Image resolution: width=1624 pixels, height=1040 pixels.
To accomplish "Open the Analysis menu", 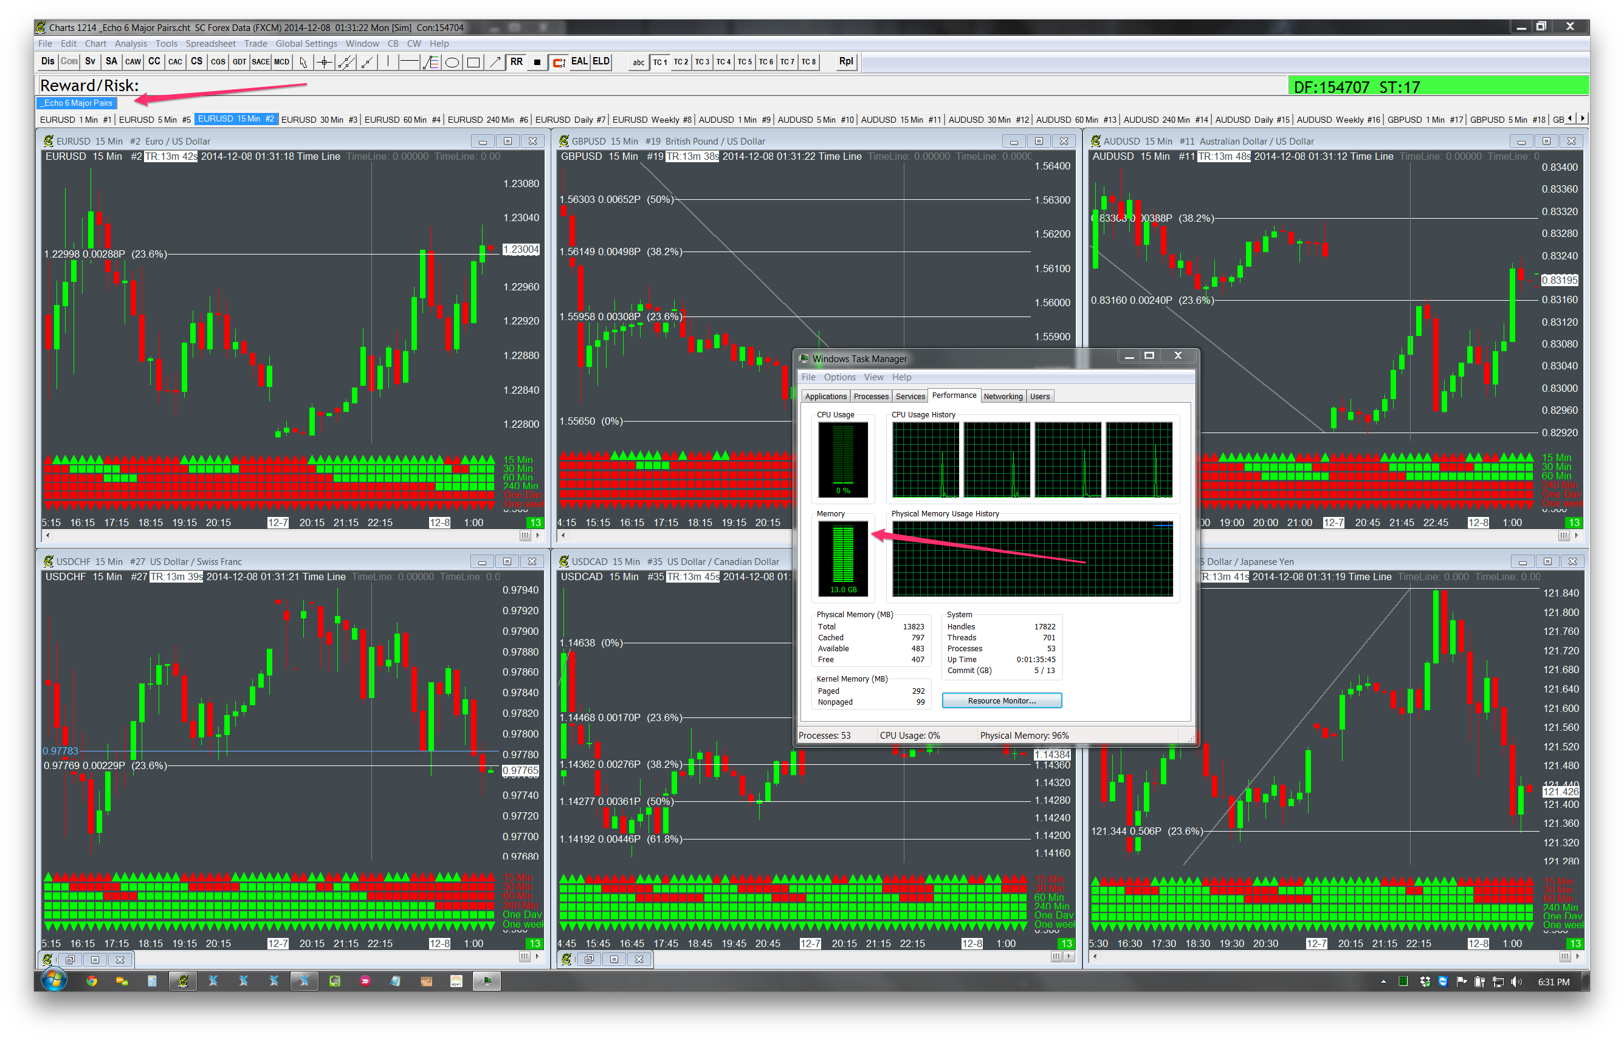I will point(131,44).
